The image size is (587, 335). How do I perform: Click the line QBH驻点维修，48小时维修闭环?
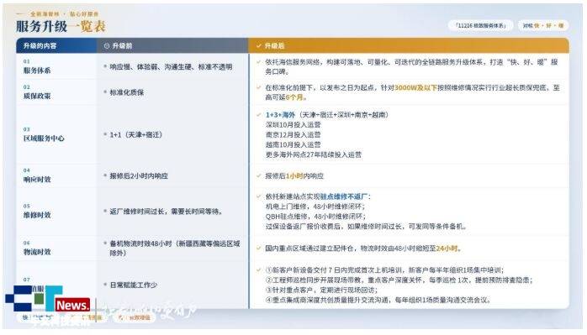coord(315,217)
